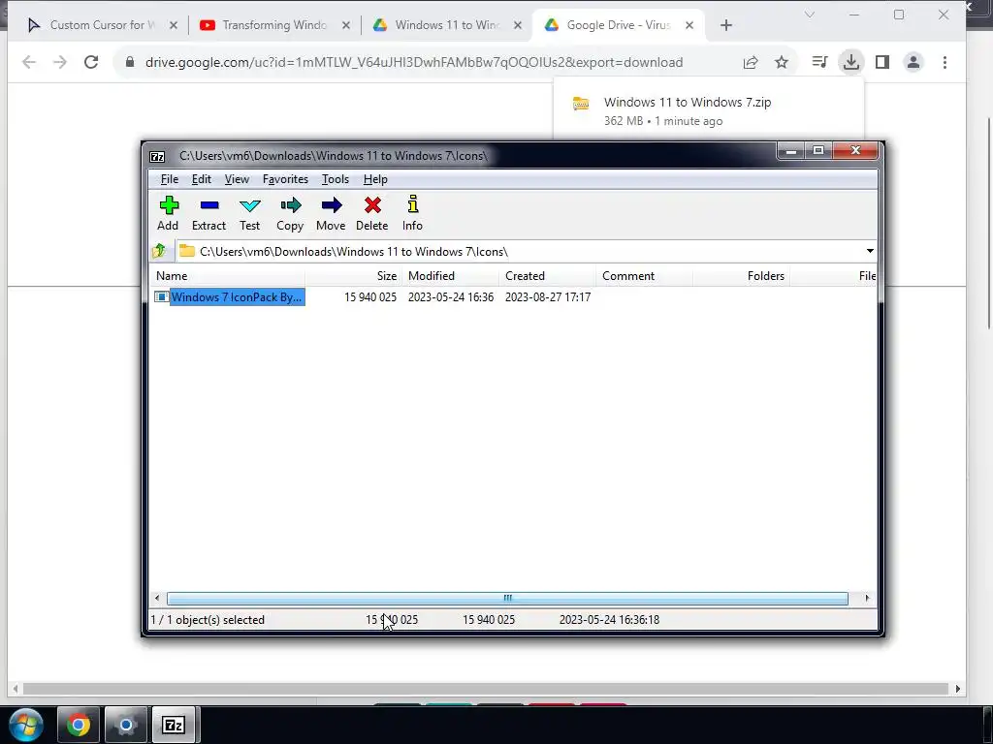Reload the current page in Chrome
Screen dimensions: 993x744
click(x=91, y=62)
